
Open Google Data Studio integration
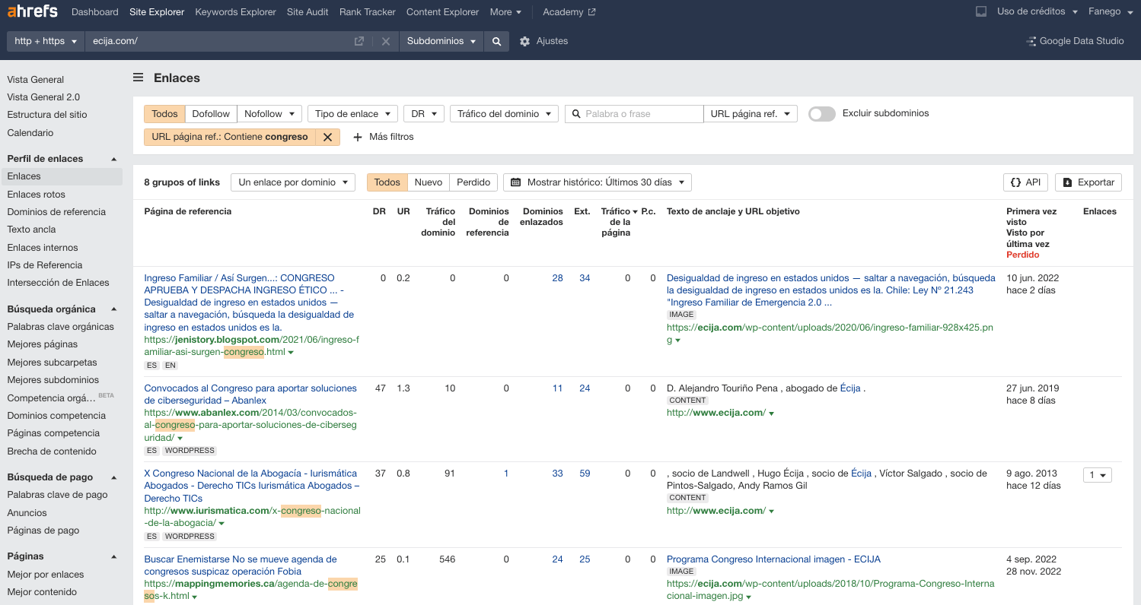click(1075, 41)
